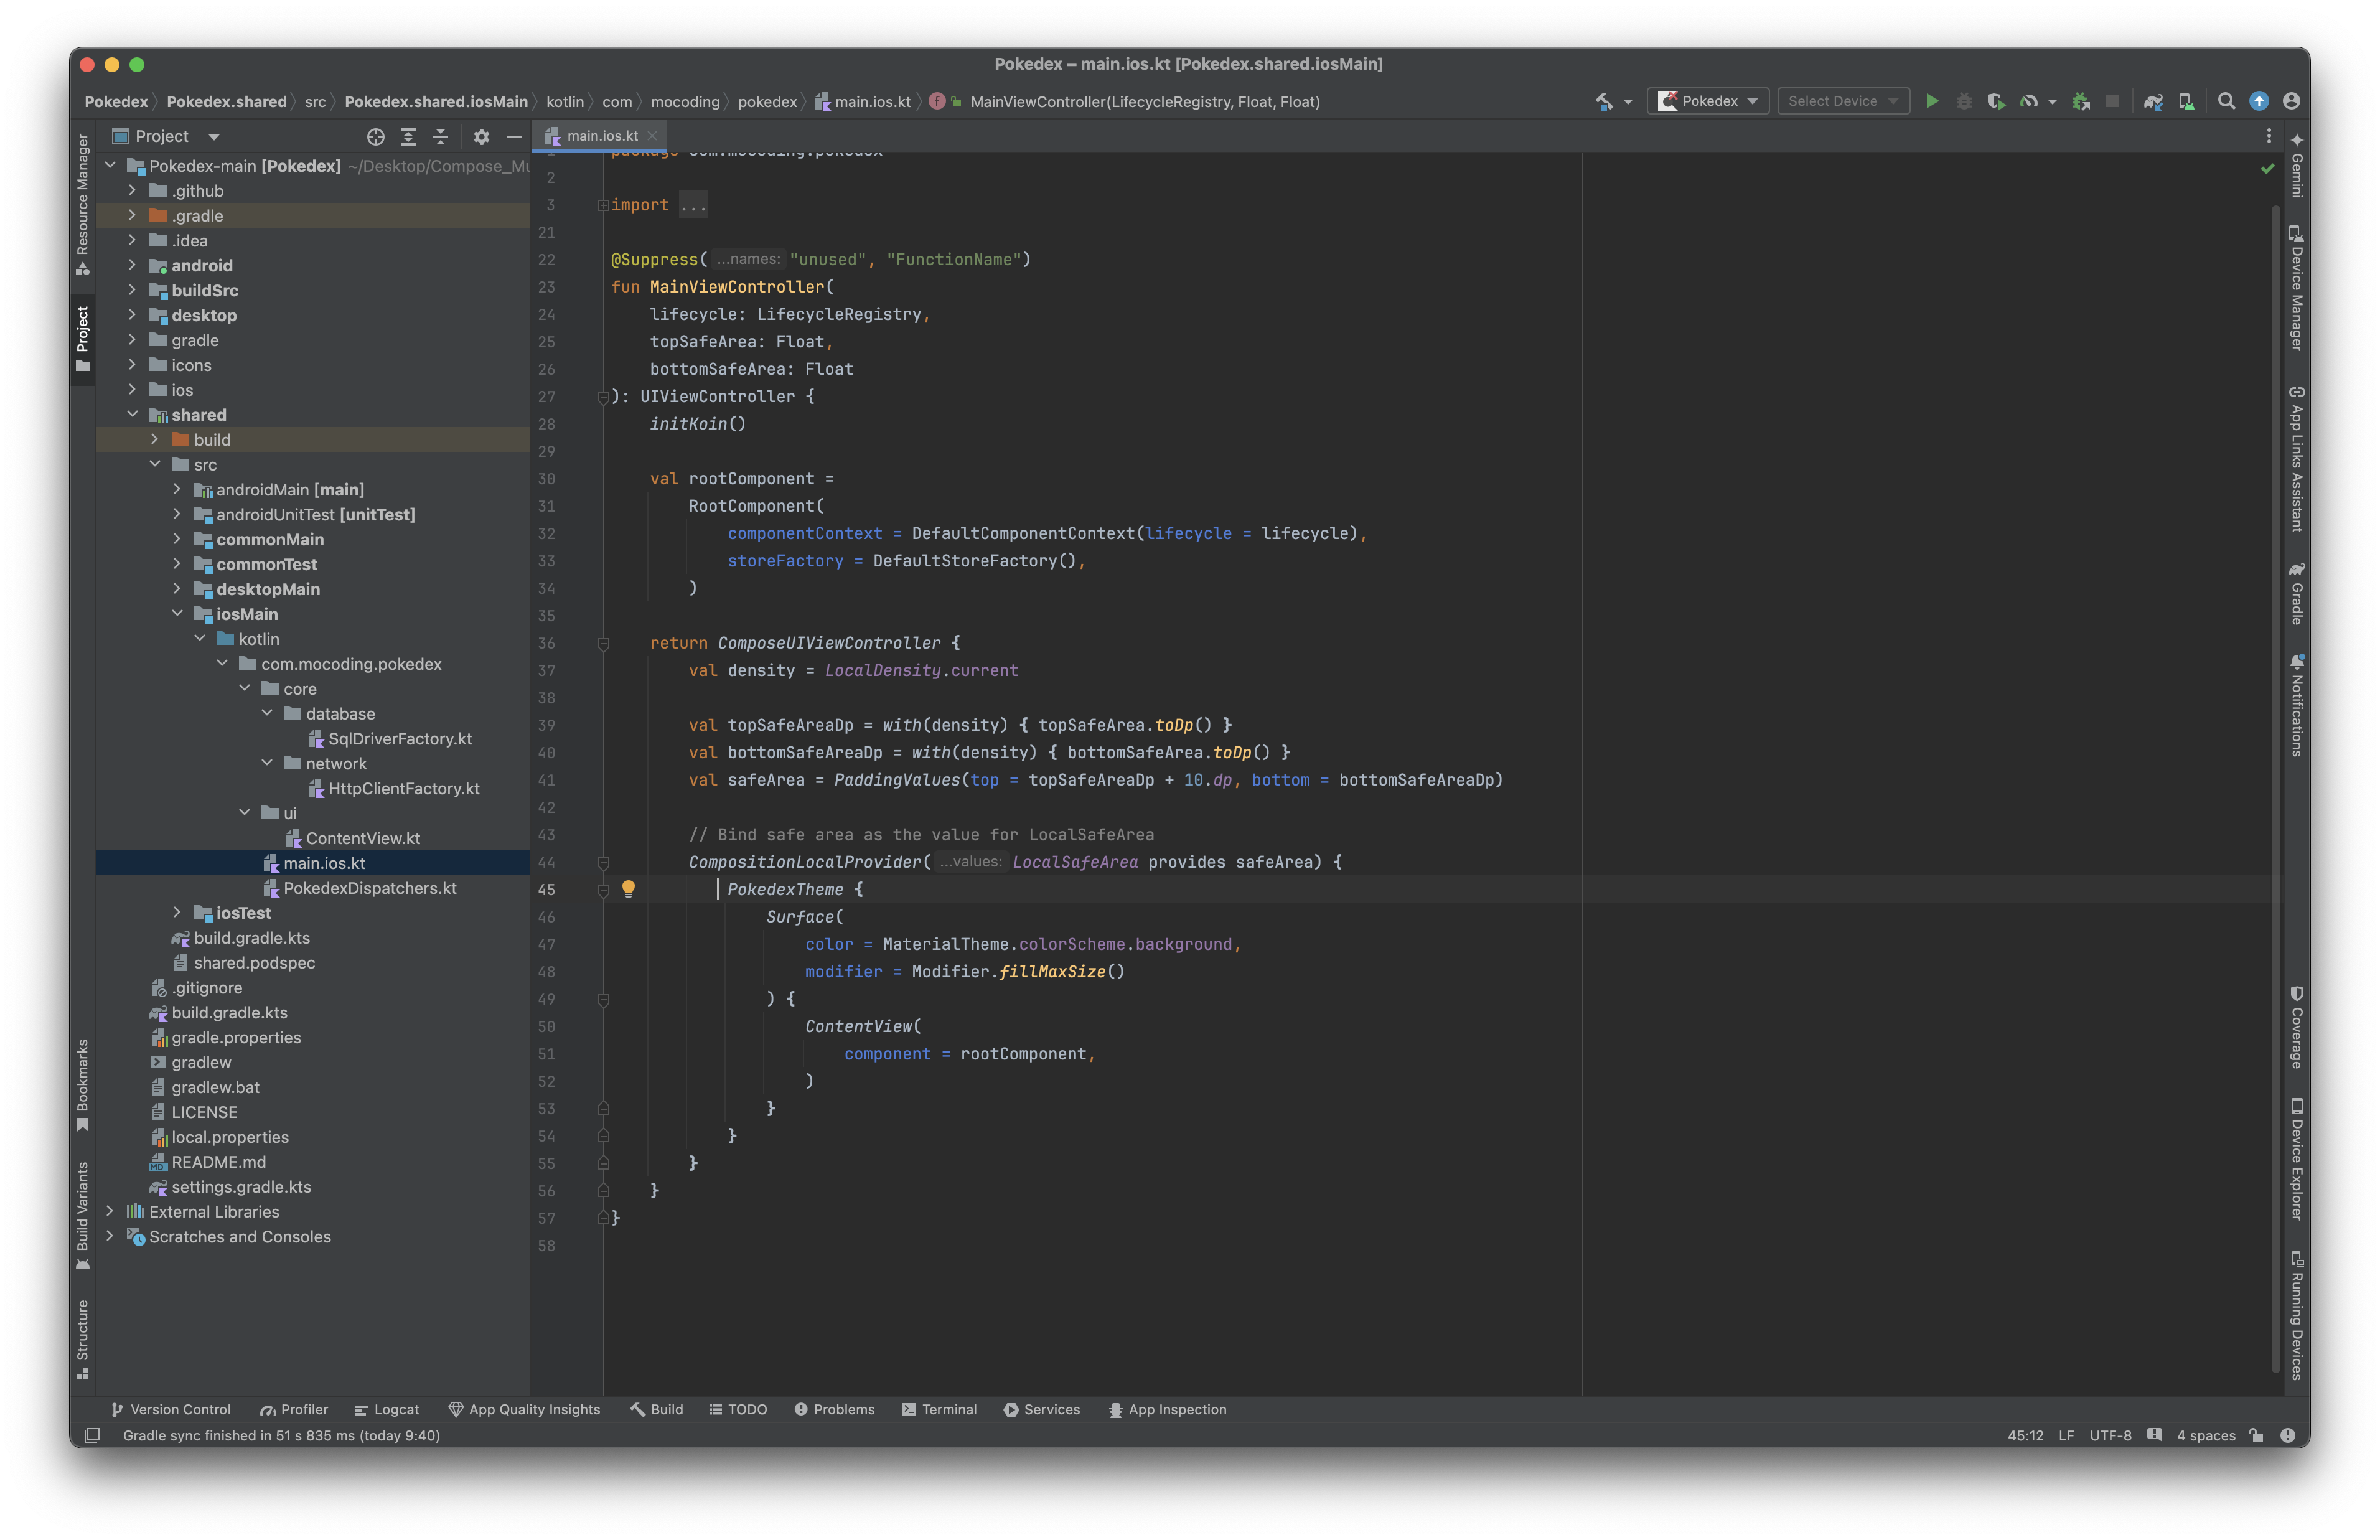The width and height of the screenshot is (2380, 1540).
Task: Collapse all in the Project tree
Action: [440, 137]
